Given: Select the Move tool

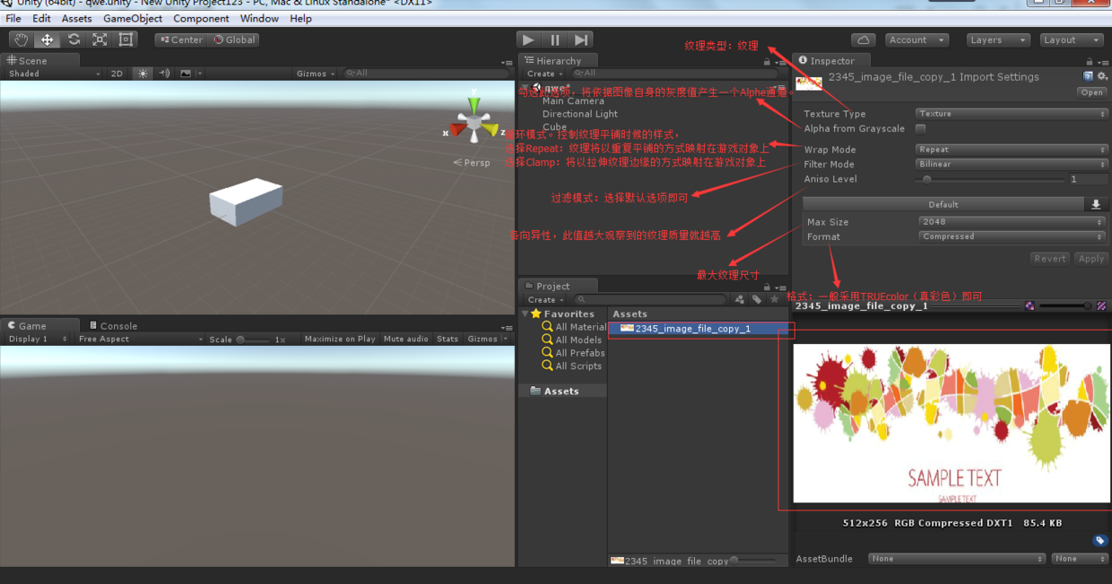Looking at the screenshot, I should (x=47, y=39).
